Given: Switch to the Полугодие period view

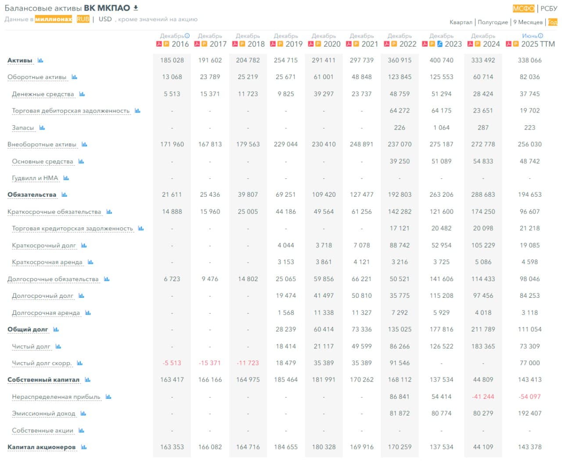Looking at the screenshot, I should click(x=493, y=22).
